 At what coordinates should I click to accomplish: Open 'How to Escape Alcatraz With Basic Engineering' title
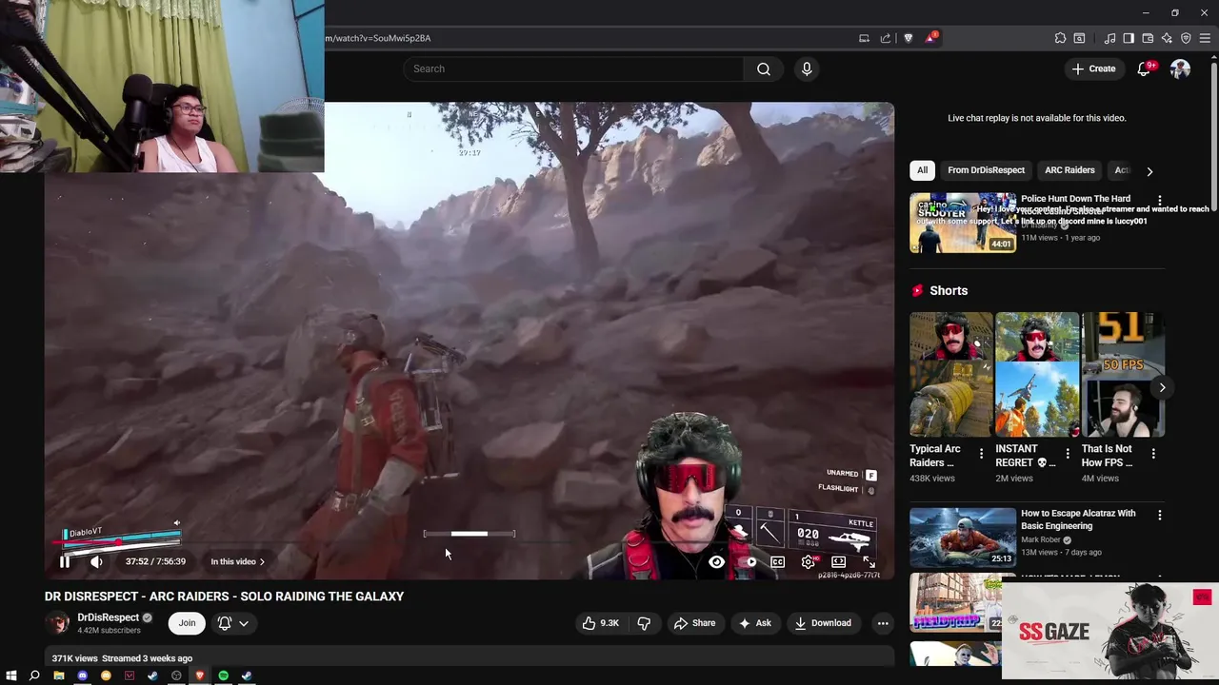coord(1078,519)
